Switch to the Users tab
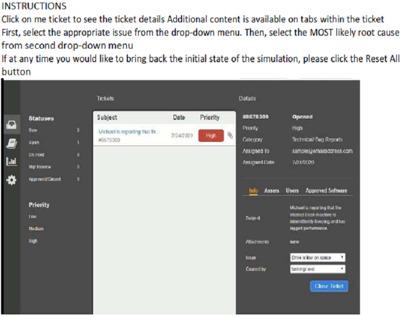414x317 pixels. pos(292,191)
